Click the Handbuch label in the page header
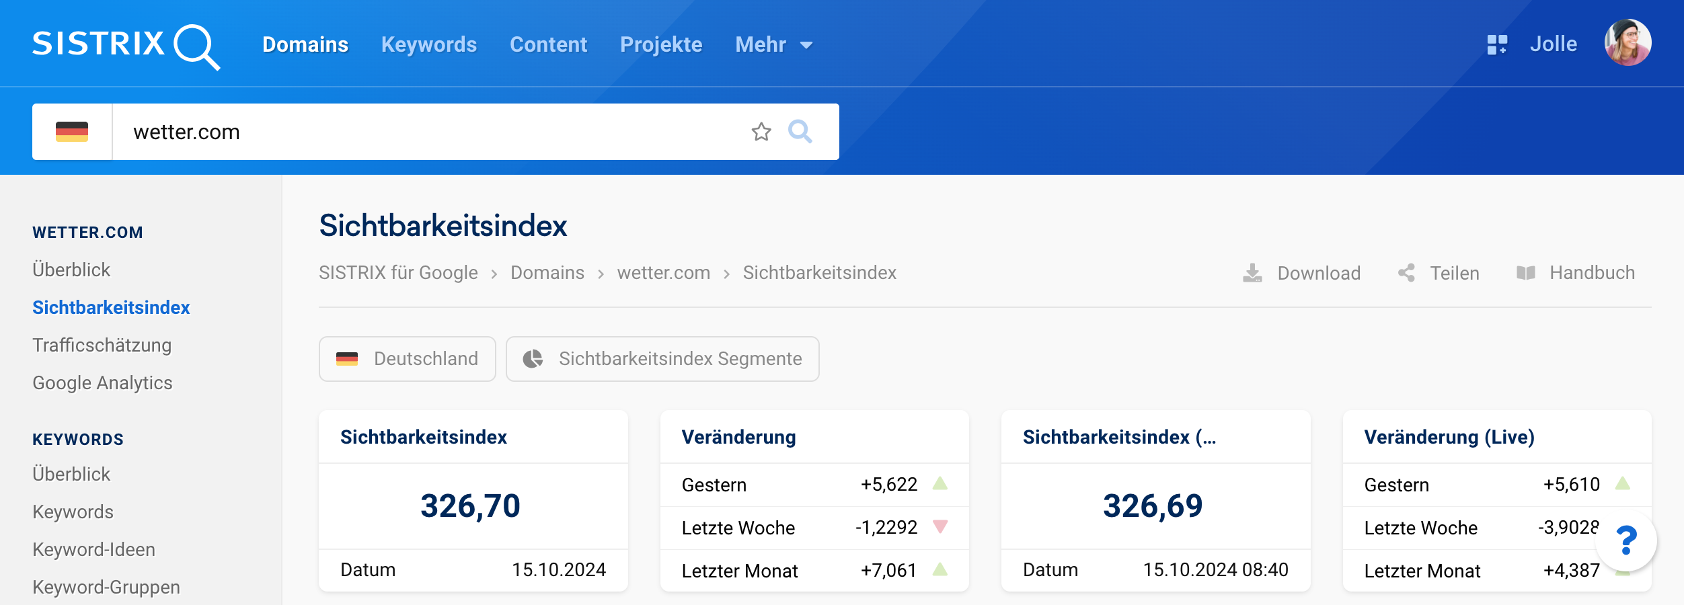Screen dimensions: 1684x605 1593,273
